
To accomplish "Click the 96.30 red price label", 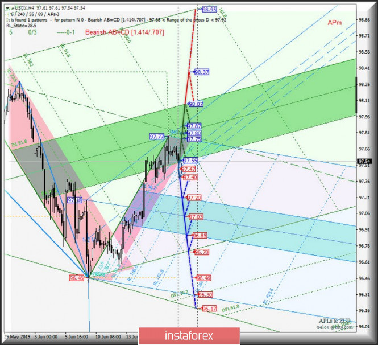I will pyautogui.click(x=205, y=295).
